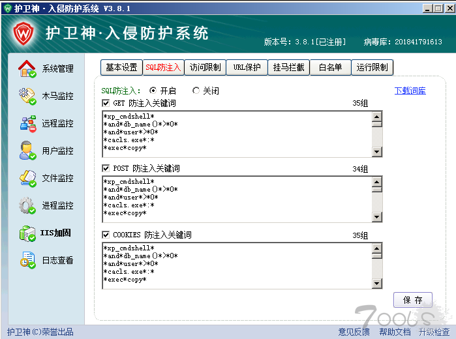Toggle the COOKIES 防注入关键词 checkbox
The height and width of the screenshot is (339, 456).
click(x=106, y=234)
